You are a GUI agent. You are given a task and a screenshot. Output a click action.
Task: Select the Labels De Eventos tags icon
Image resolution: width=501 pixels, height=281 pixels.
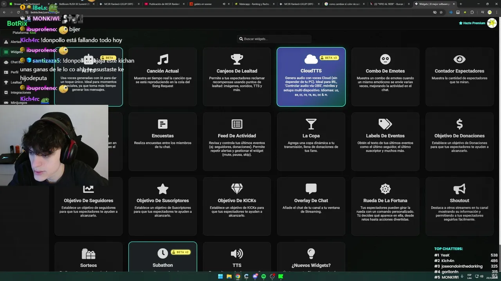coord(385,124)
